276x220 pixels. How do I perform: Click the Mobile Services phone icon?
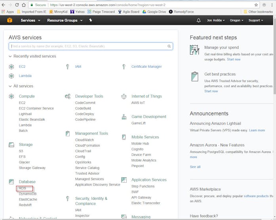coord(124,137)
